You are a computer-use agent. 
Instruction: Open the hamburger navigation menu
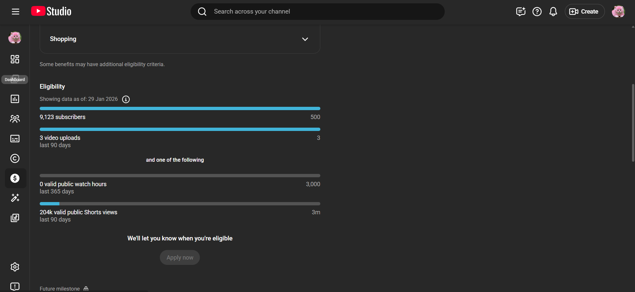16,12
